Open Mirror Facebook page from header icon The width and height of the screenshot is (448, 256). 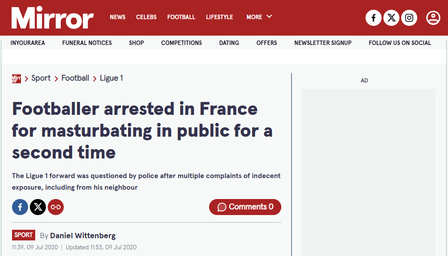tap(374, 18)
